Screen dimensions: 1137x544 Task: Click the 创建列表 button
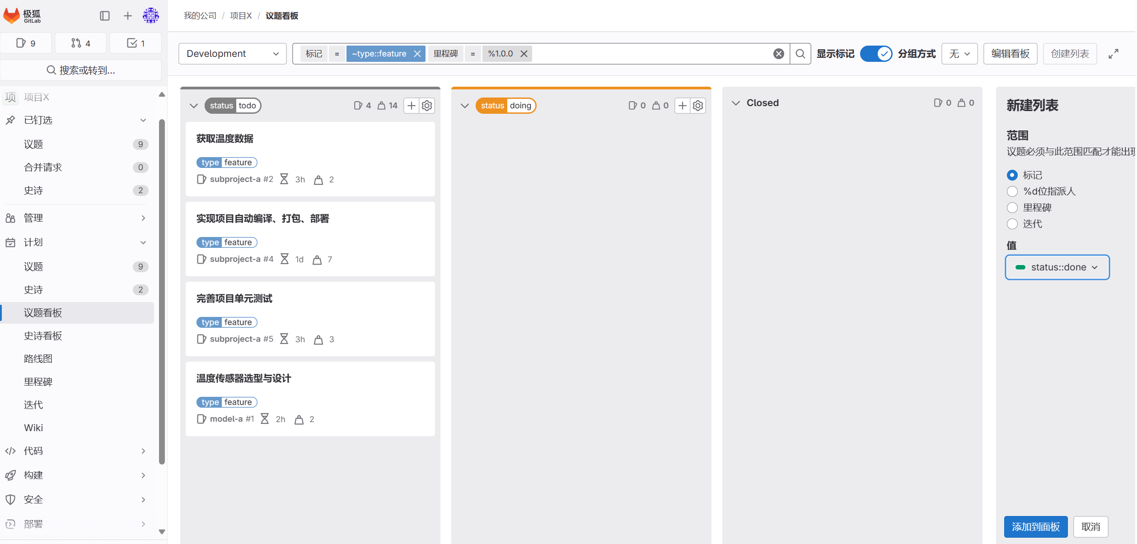(1069, 53)
